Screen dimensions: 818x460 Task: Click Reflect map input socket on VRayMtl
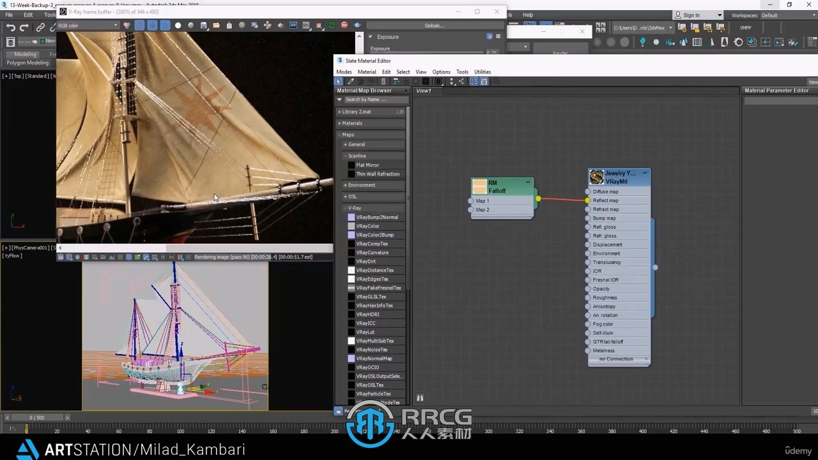pyautogui.click(x=588, y=201)
